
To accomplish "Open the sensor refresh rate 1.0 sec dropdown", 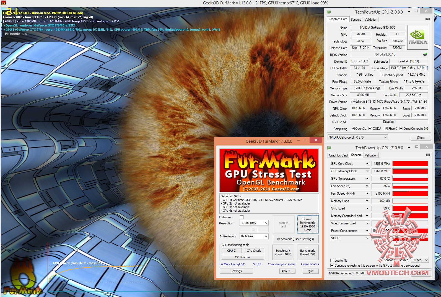I will click(x=420, y=260).
